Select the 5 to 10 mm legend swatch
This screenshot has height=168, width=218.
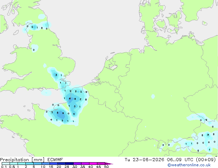pyautogui.click(x=37, y=164)
